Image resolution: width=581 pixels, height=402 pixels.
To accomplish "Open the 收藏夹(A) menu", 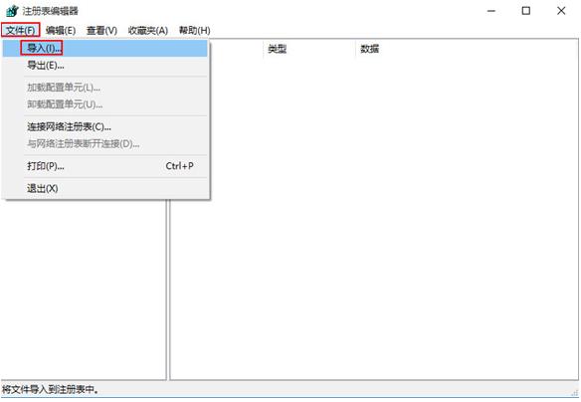I will (x=148, y=31).
